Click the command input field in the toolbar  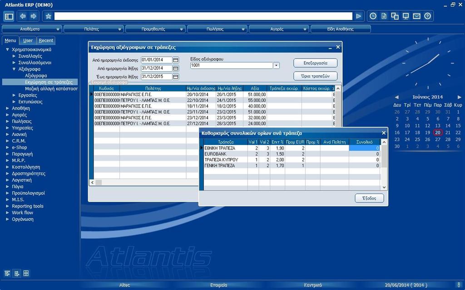tap(203, 16)
